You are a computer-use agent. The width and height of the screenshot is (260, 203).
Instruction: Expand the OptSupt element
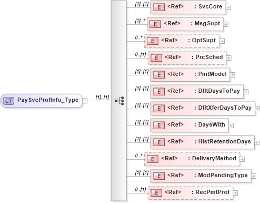point(222,41)
